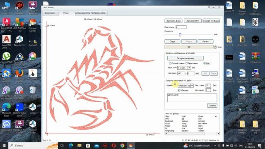
Task: Click the new size width field showing 100
Action: (x=181, y=73)
